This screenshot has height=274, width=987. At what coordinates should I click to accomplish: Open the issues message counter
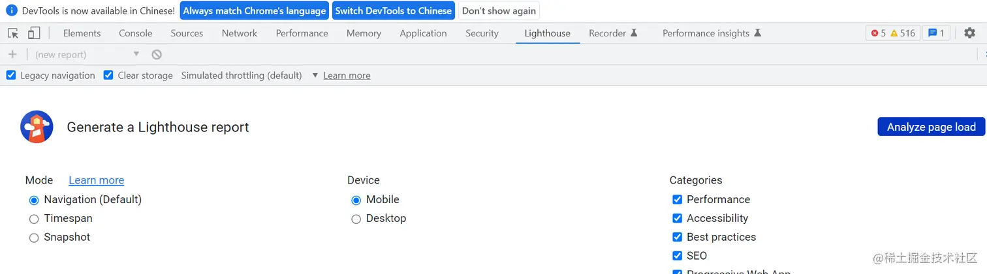(x=936, y=33)
